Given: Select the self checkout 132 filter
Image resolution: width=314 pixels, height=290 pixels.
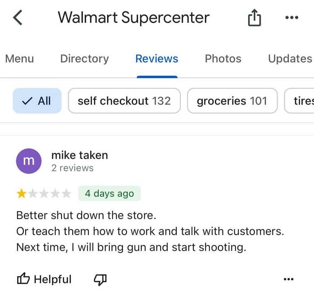Looking at the screenshot, I should pos(124,101).
